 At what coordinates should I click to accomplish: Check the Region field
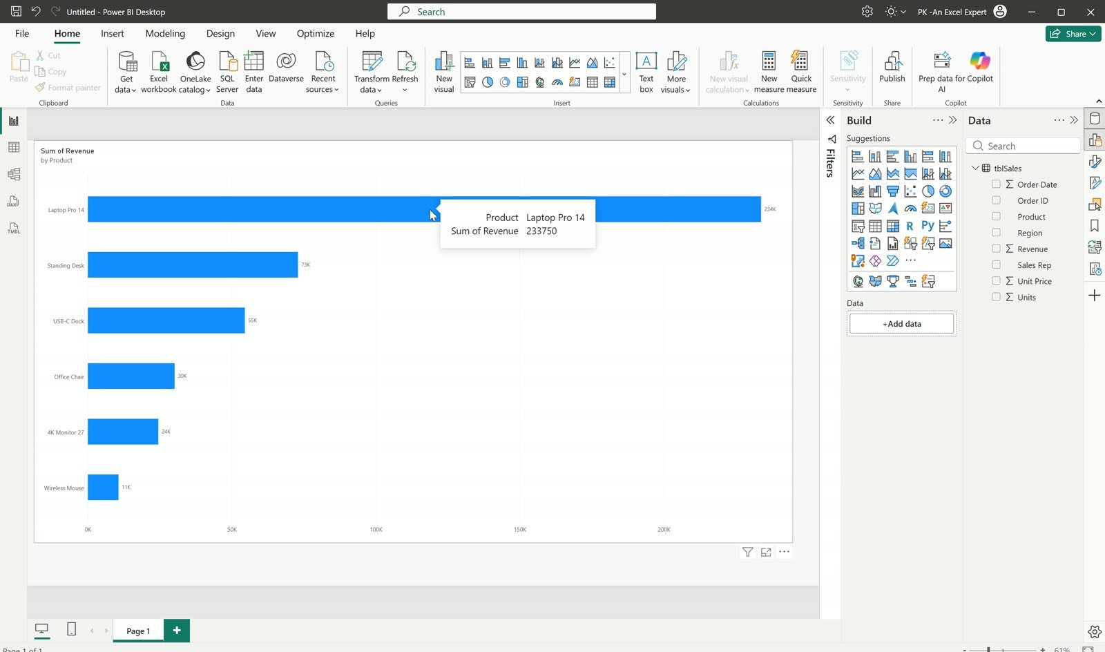[x=996, y=233]
